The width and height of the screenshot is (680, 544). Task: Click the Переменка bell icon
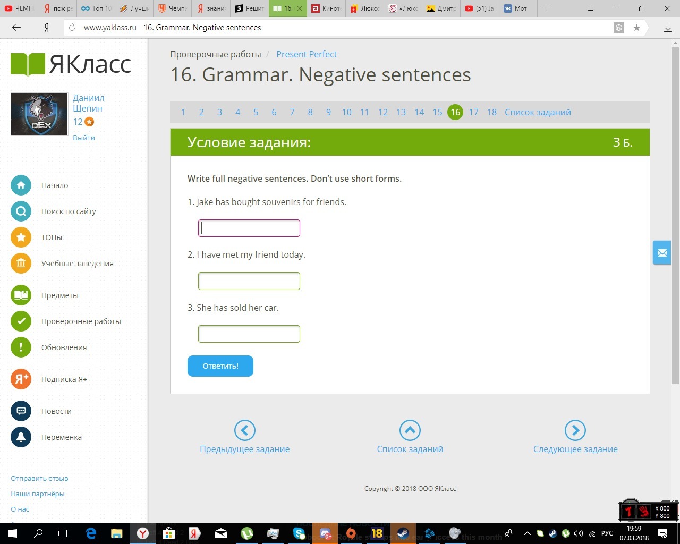(21, 437)
